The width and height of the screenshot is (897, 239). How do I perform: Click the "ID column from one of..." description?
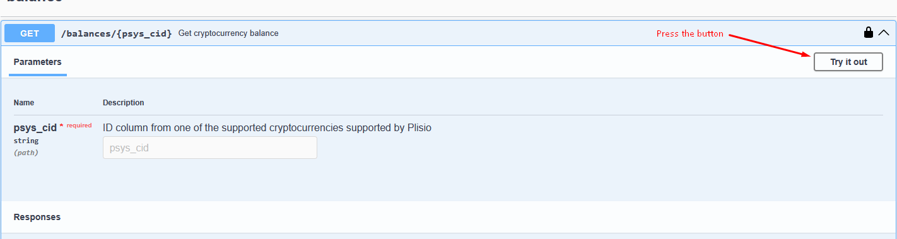tap(267, 128)
